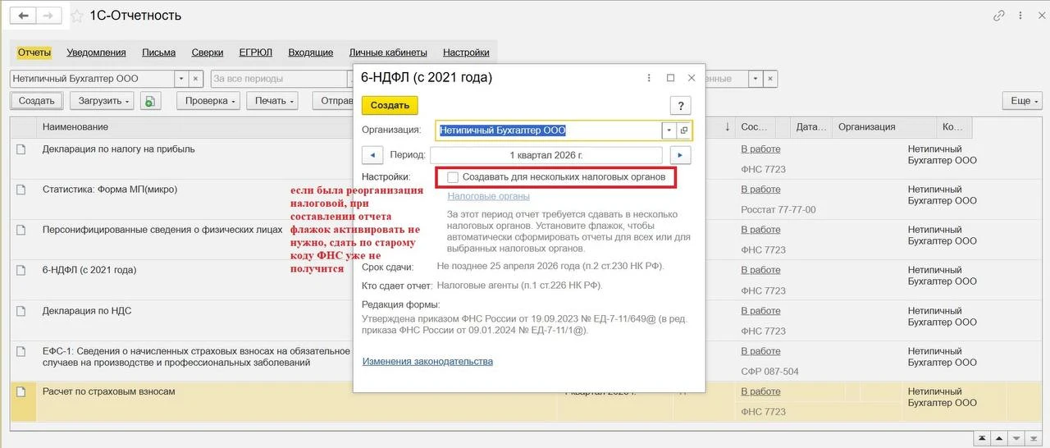Open the Загрузить dropdown button
1050x448 pixels.
point(102,101)
